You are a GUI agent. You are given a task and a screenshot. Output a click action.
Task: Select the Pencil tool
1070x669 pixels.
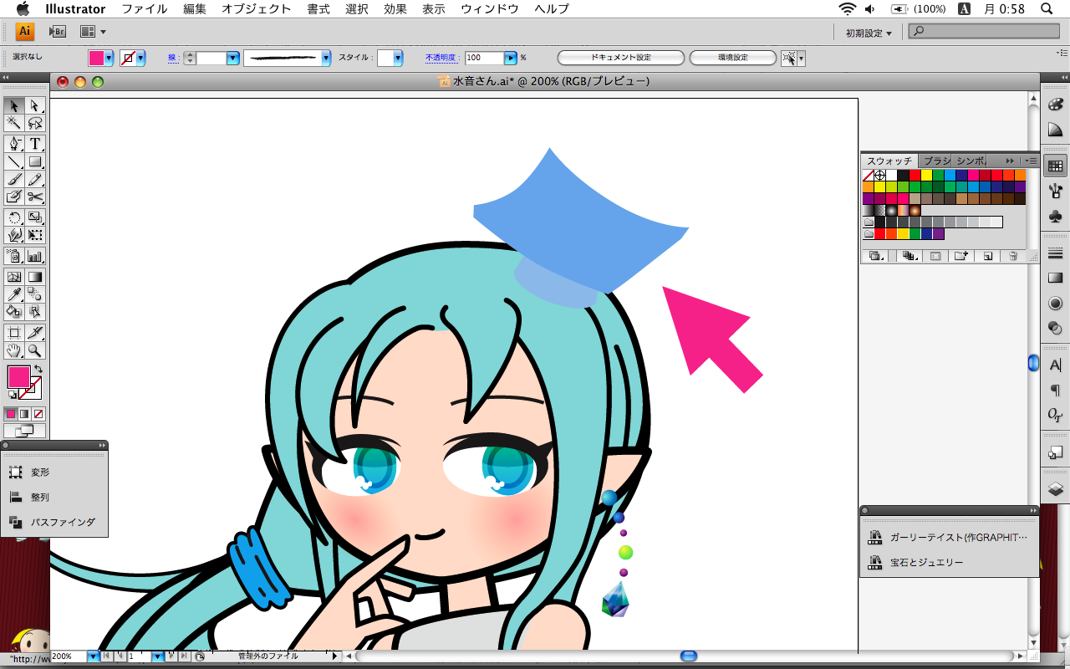35,179
